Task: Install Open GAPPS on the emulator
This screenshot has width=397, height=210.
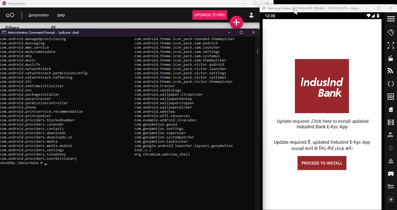Action: [391, 186]
